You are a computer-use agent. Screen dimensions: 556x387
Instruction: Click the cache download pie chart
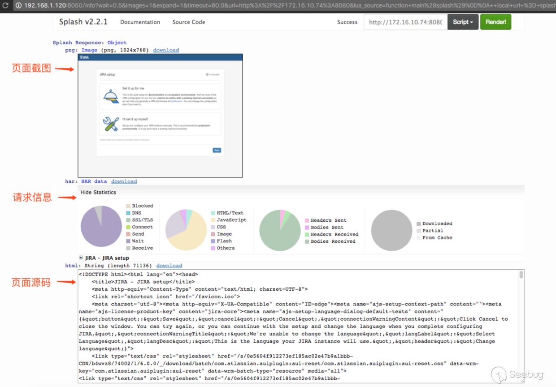tap(391, 230)
